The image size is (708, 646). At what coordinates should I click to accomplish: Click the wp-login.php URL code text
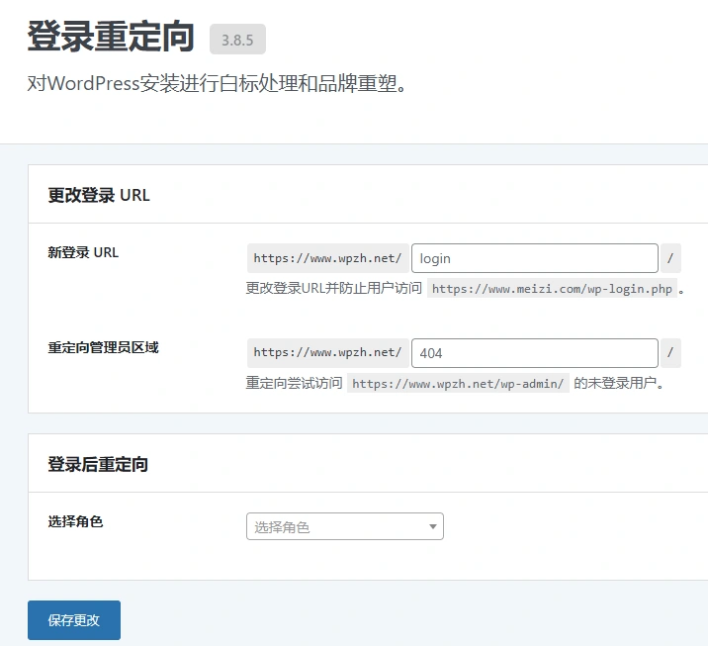pos(552,289)
